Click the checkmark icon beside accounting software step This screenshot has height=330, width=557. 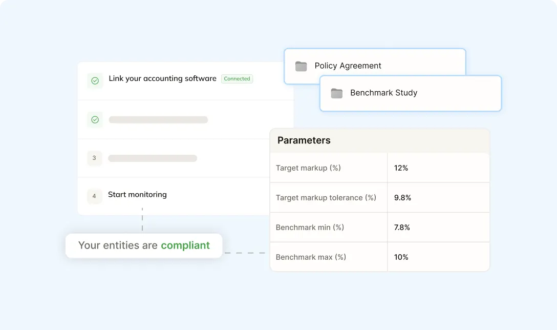coord(94,80)
